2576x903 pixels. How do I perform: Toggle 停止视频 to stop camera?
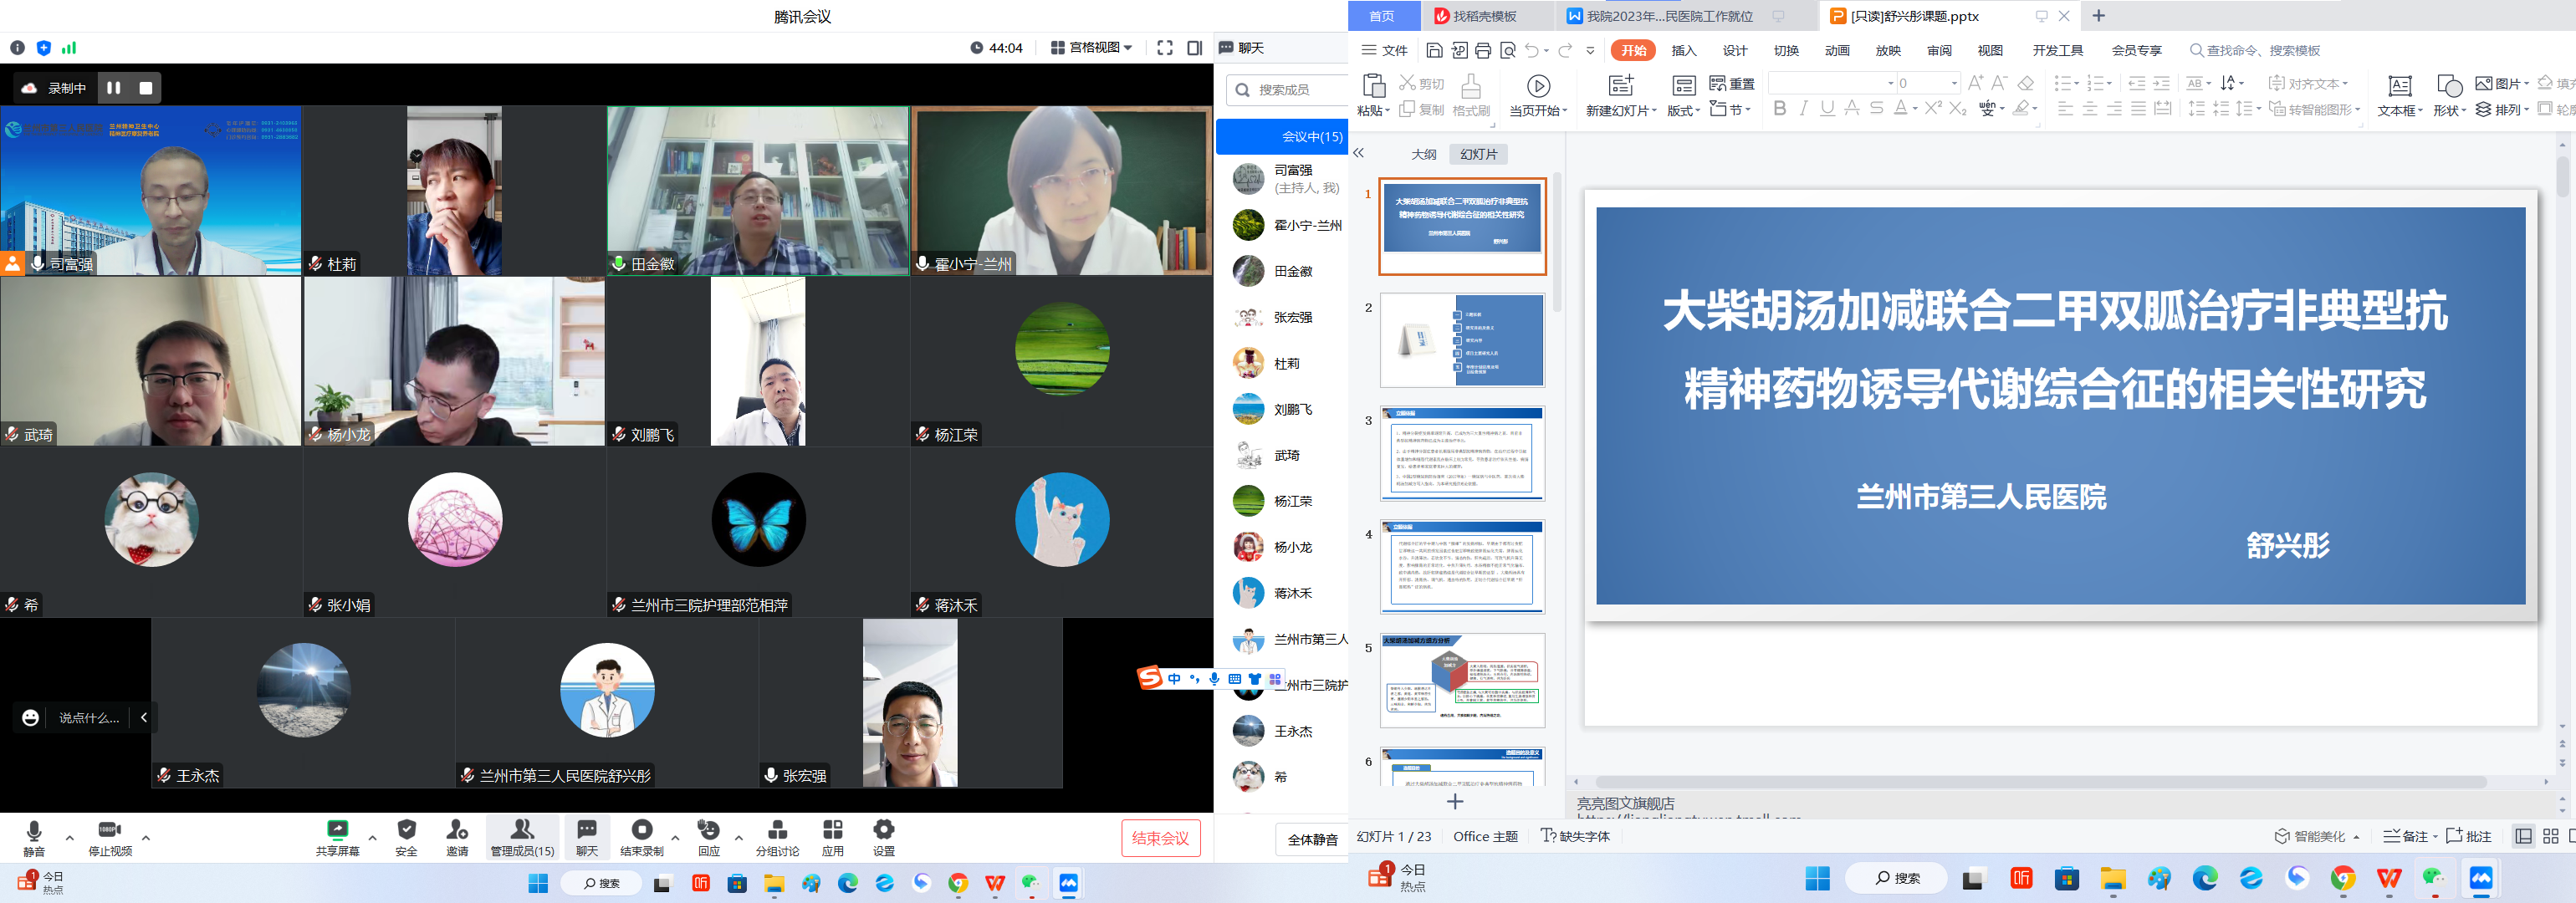[x=110, y=837]
